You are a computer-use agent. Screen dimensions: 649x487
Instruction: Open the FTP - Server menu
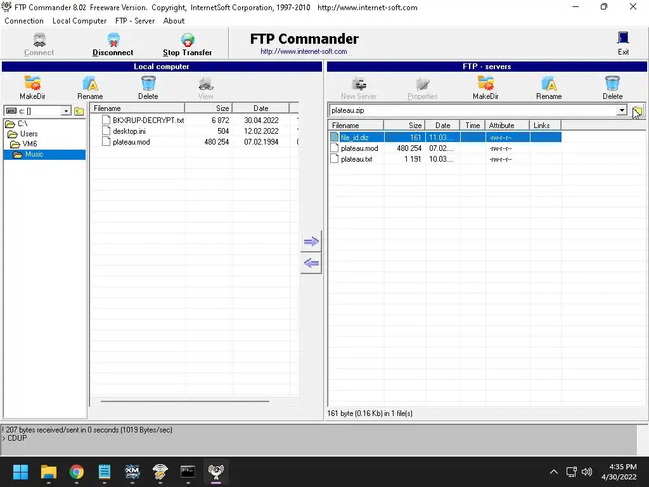(135, 21)
